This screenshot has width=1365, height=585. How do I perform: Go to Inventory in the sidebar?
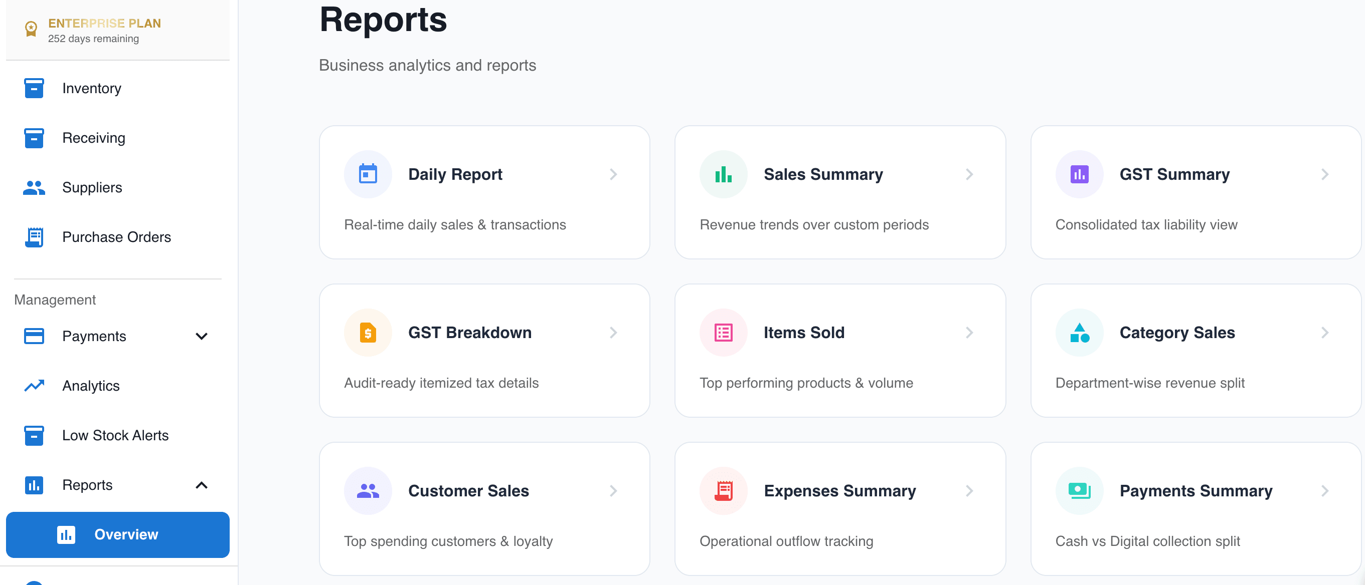tap(118, 89)
